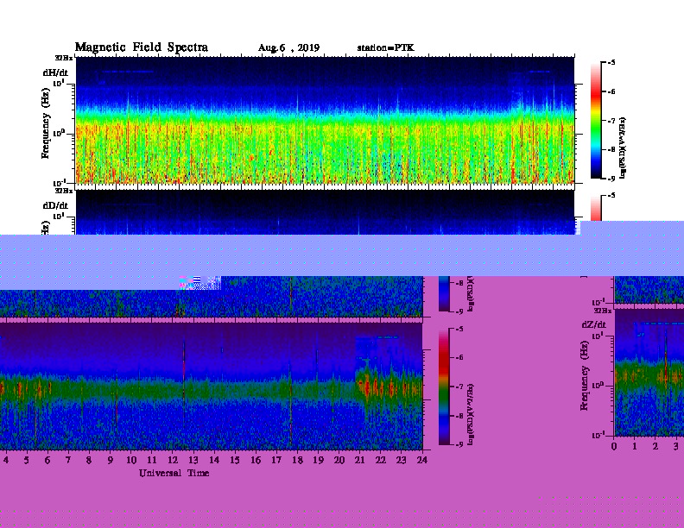Click hour 10 on the time axis
684x528 pixels.
tap(131, 460)
